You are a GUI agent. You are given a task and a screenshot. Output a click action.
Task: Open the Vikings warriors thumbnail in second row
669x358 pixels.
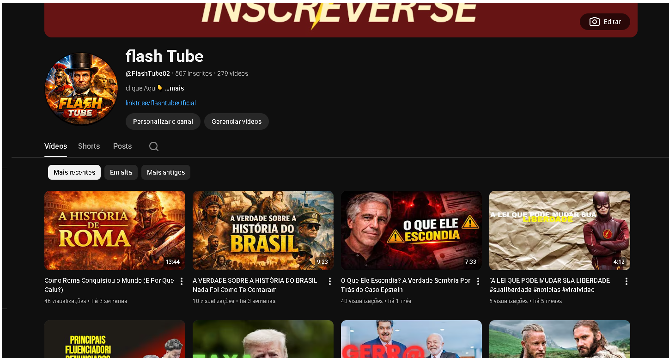pos(560,339)
